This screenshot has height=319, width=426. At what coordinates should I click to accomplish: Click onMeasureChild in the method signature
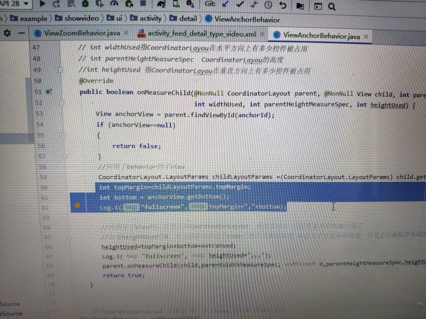click(164, 92)
